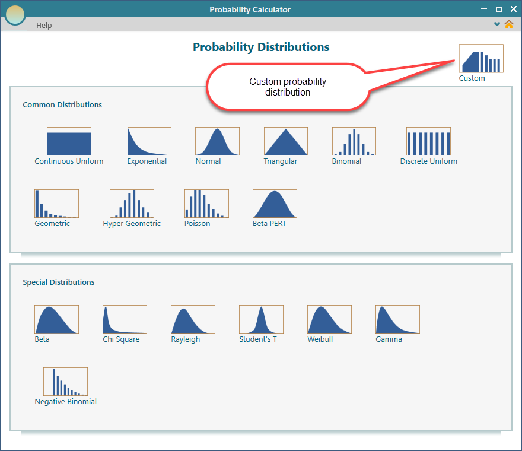Click the Chi Square distribution thumbnail
This screenshot has width=522, height=451.
pos(125,319)
